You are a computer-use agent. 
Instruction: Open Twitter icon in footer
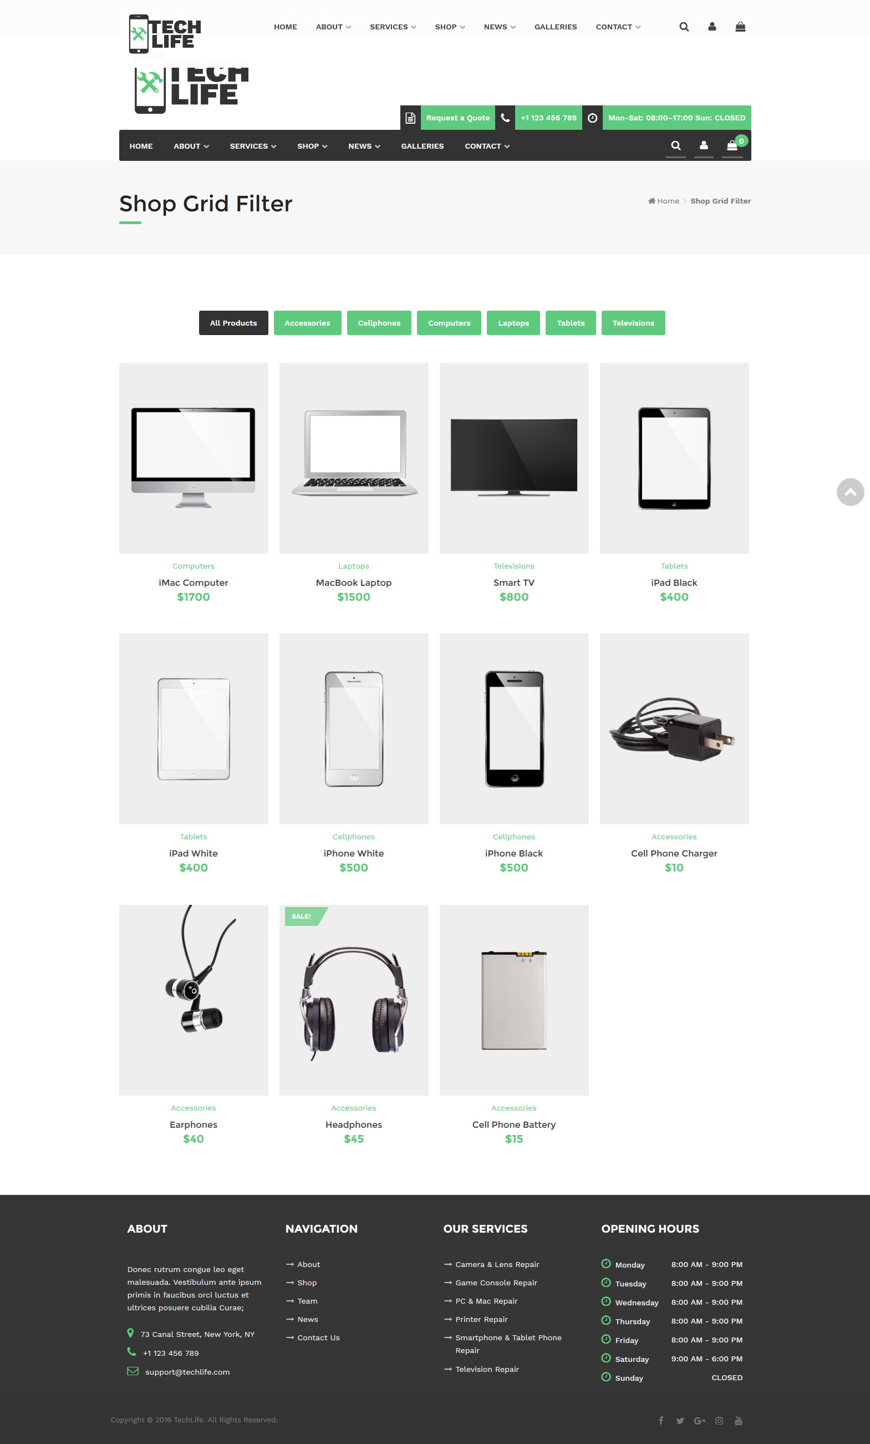(x=680, y=1421)
